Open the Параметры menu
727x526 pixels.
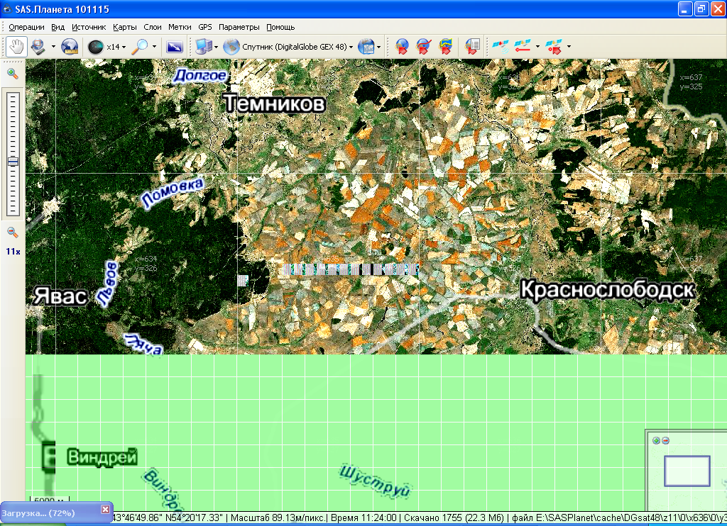pyautogui.click(x=239, y=27)
